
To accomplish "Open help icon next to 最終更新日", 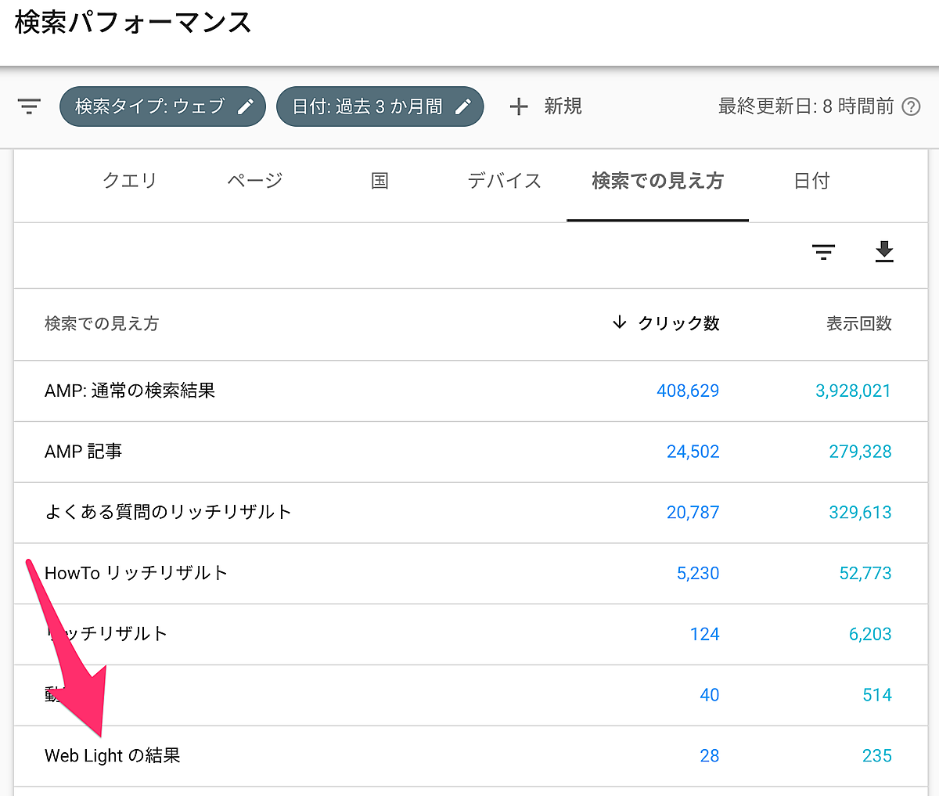I will 912,106.
